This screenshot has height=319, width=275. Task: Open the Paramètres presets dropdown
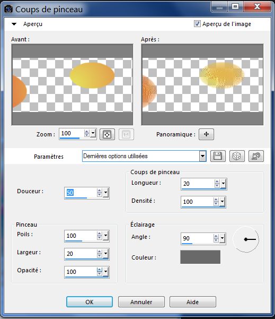click(202, 156)
